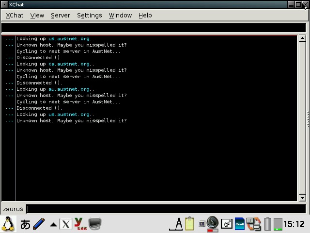Click the blue pen handwriting icon

[x=39, y=224]
